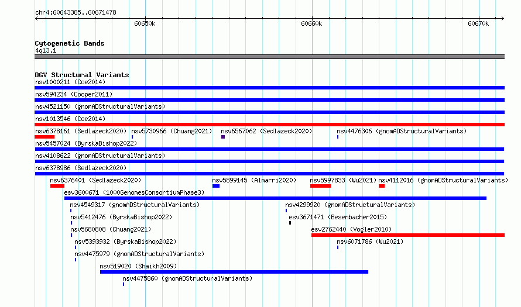Click the blue bar under nsv4108622

click(x=269, y=161)
